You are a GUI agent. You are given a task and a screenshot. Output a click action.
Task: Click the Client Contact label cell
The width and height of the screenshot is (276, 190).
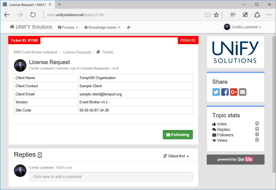click(46, 86)
